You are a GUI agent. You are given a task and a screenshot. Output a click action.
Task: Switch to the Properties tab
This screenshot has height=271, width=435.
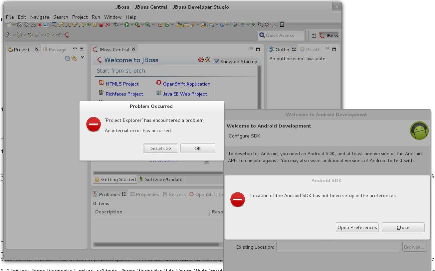click(x=144, y=194)
